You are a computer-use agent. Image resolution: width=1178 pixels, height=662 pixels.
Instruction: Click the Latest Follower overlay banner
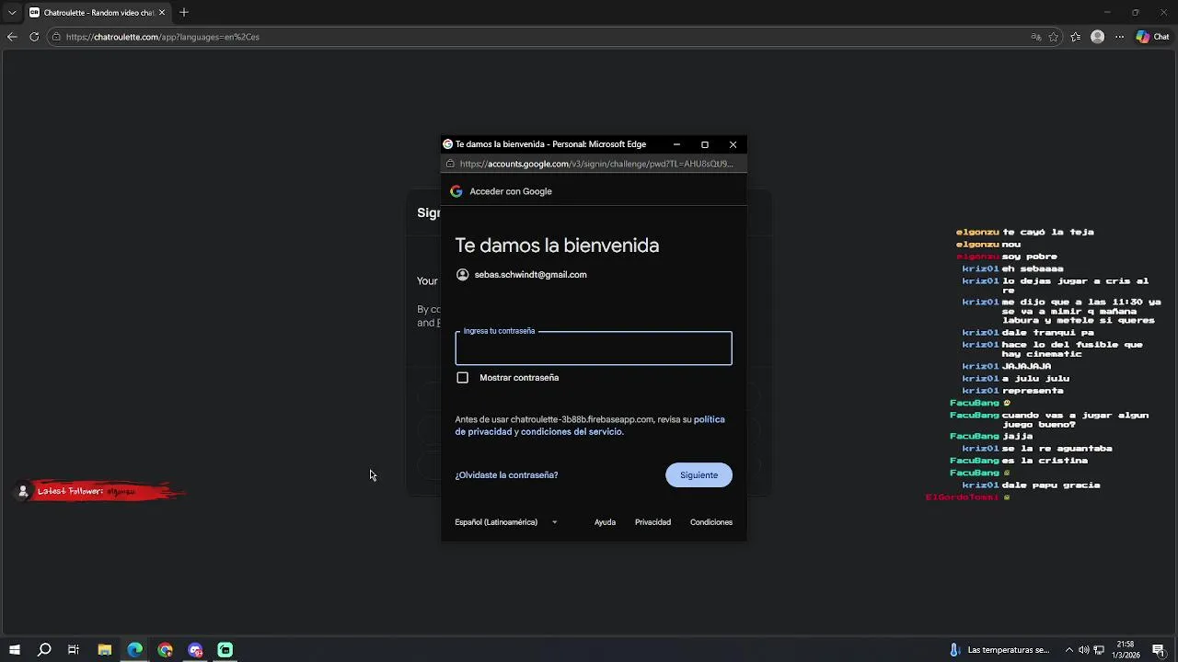[x=101, y=491]
